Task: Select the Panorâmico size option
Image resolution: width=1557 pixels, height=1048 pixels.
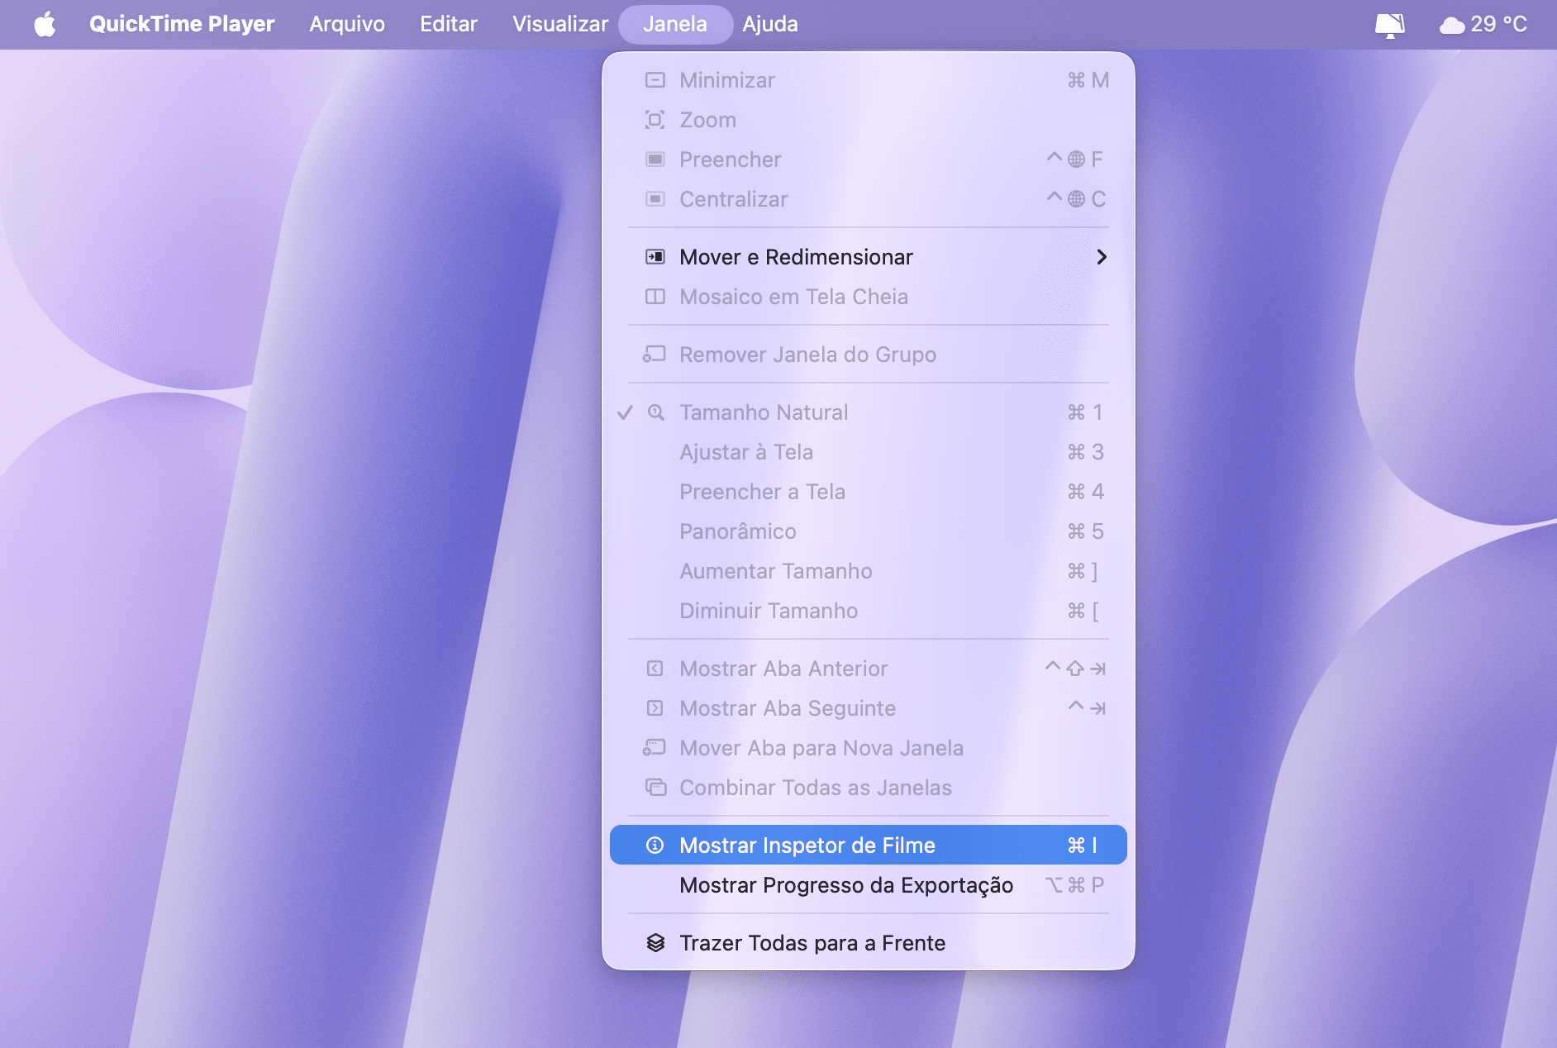Action: coord(737,531)
